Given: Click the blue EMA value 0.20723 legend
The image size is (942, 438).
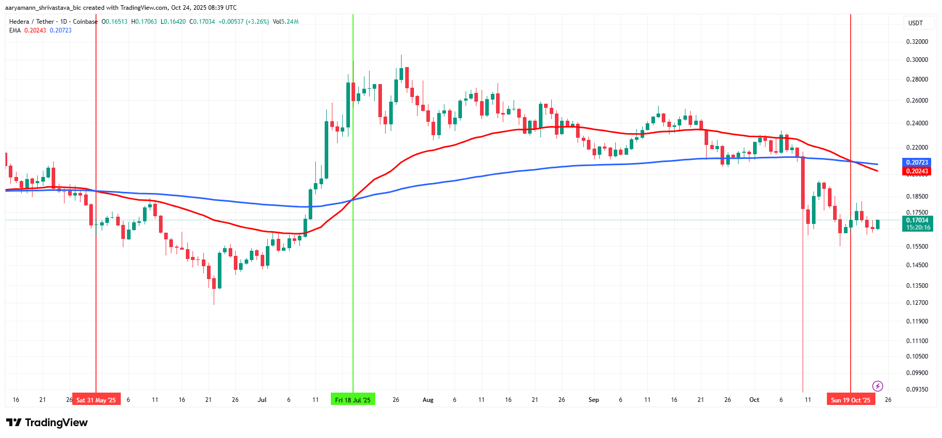Looking at the screenshot, I should [61, 30].
